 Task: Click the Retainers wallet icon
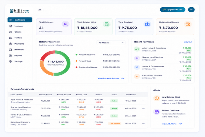point(11,50)
